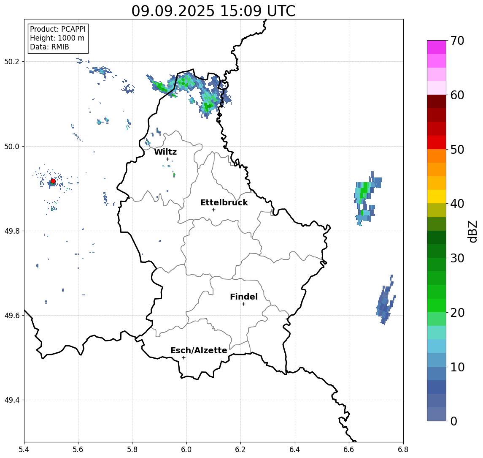
Task: Click the bright red 50 dBZ colorbar swatch
Action: (437, 142)
